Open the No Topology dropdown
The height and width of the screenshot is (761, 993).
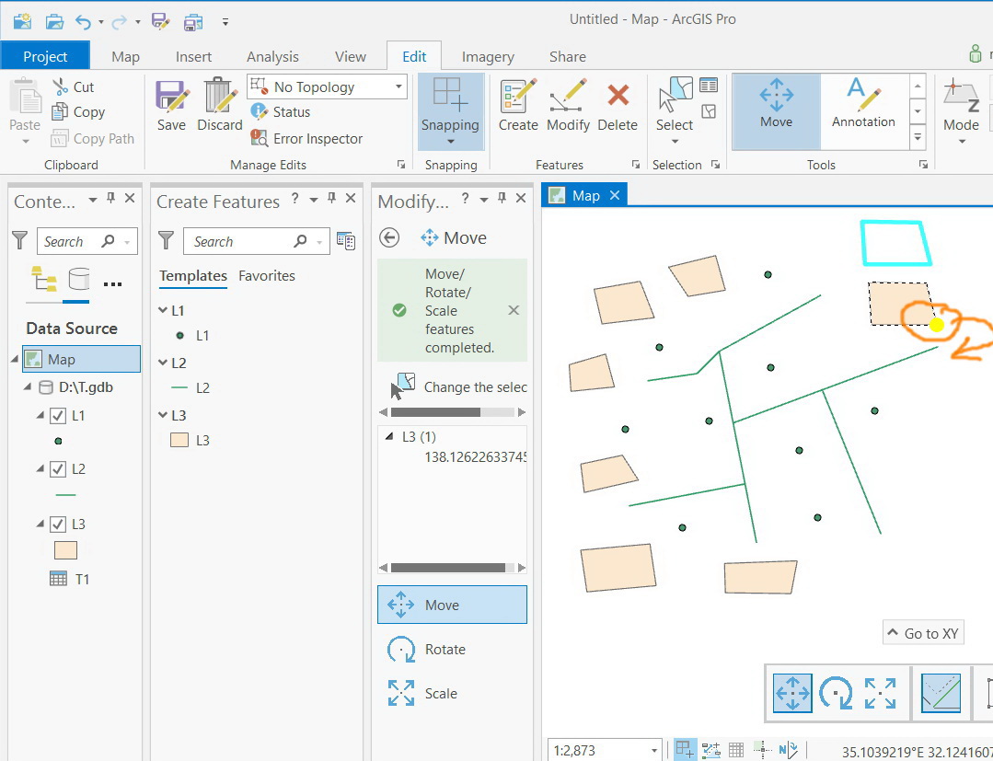click(x=398, y=86)
